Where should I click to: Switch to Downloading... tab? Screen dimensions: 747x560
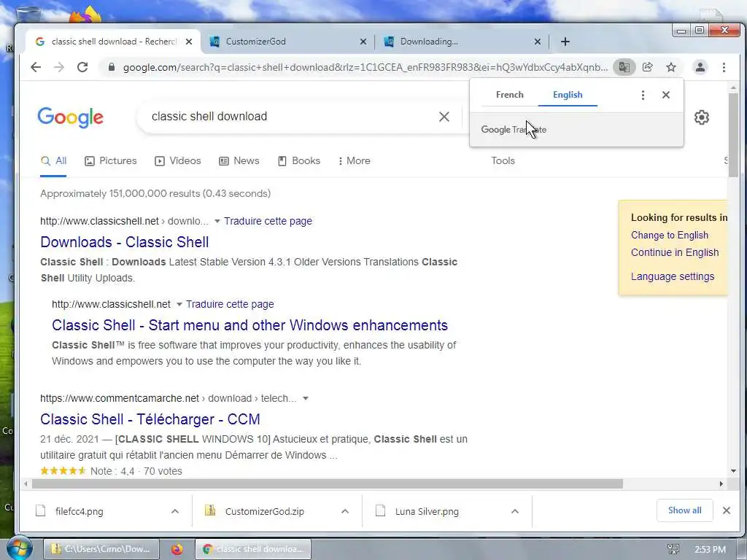462,42
